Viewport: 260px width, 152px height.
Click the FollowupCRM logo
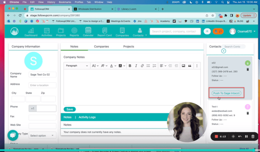[14, 31]
